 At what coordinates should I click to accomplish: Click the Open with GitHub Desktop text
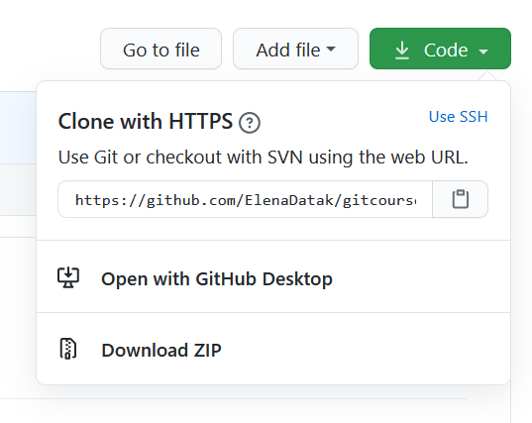point(217,278)
